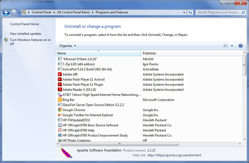Click HP Officejet 6700 Basic Device Software icon
This screenshot has height=163, width=249.
tap(60, 125)
